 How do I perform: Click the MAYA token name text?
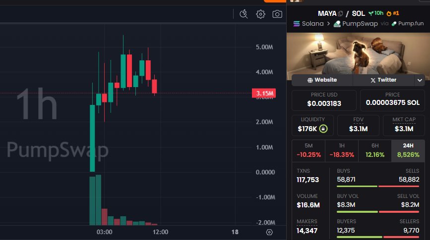[x=327, y=13]
